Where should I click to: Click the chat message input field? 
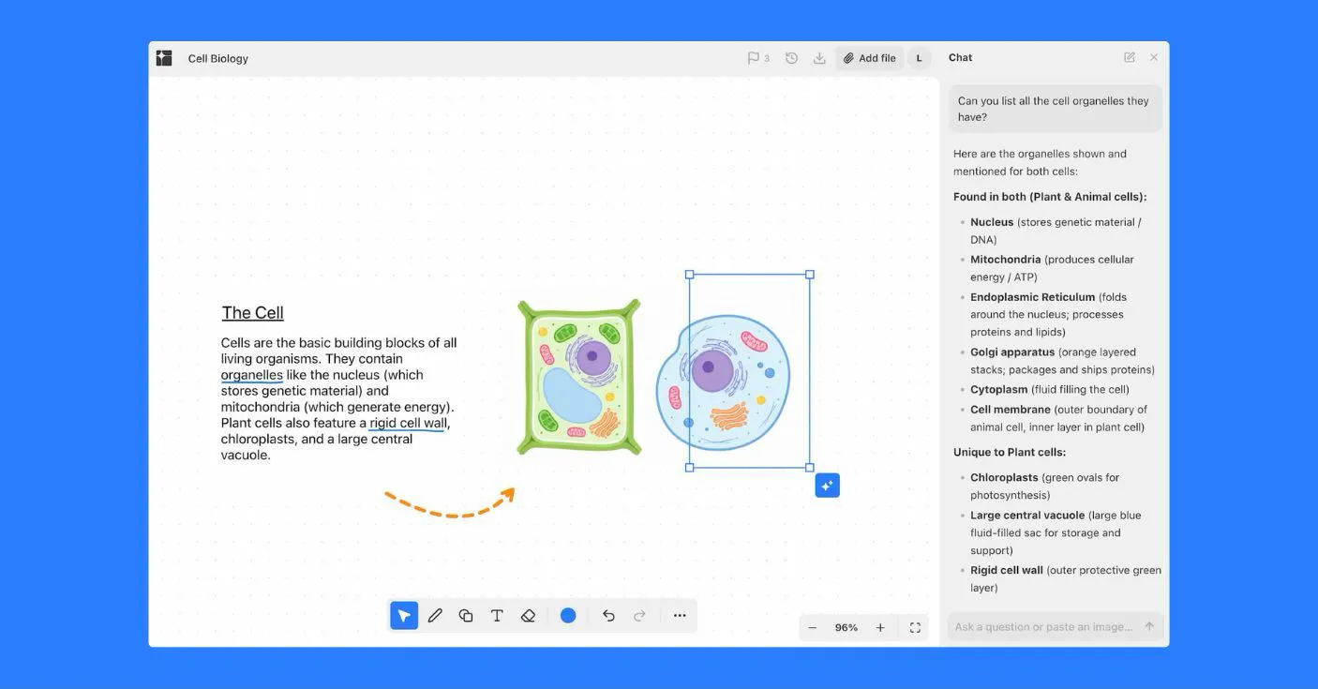[x=1043, y=627]
